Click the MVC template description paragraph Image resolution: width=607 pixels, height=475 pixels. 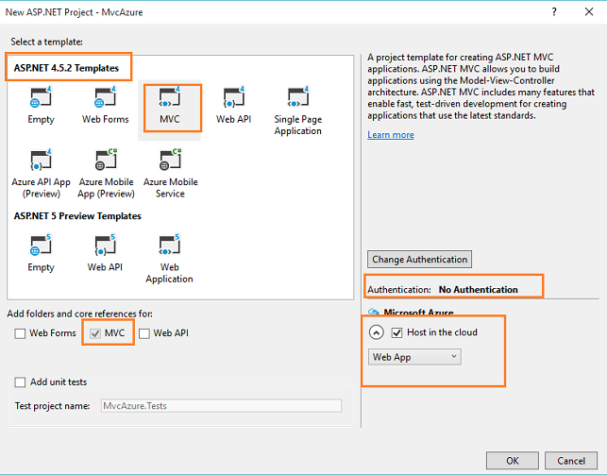tap(481, 86)
